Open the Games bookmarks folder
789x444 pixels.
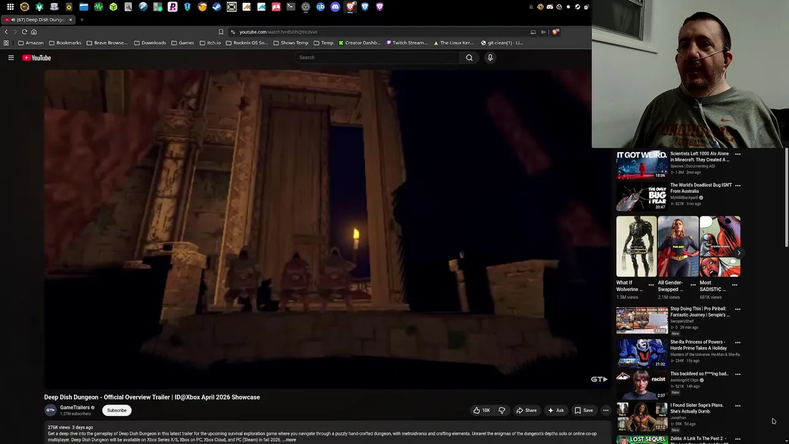click(x=182, y=43)
